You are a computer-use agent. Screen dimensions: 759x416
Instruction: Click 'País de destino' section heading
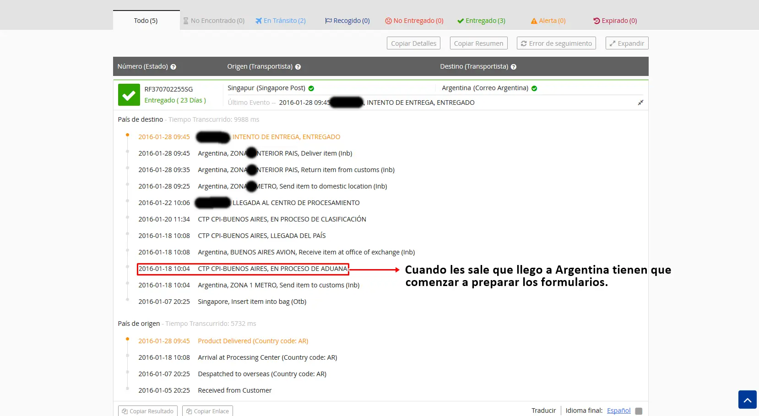pos(140,119)
